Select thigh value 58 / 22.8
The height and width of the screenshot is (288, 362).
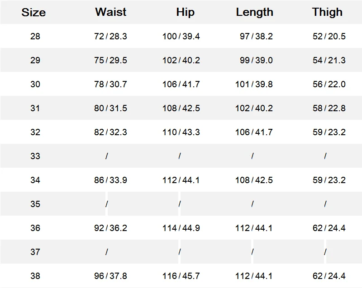(x=329, y=108)
